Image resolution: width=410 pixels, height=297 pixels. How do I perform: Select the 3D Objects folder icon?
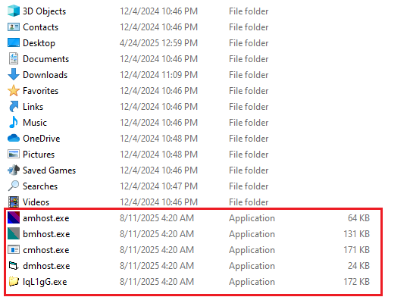click(14, 11)
